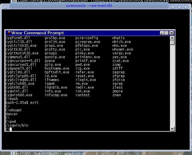Viewport: 192px width, 155px height.
Task: Click on infocmp.exe filename
Action: [56, 95]
